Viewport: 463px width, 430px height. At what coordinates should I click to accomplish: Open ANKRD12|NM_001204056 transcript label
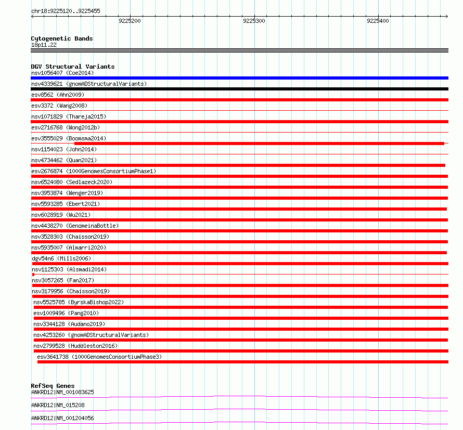62,418
